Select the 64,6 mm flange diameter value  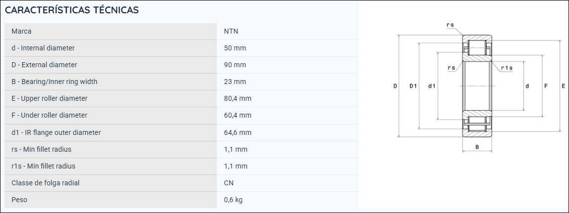(x=238, y=132)
